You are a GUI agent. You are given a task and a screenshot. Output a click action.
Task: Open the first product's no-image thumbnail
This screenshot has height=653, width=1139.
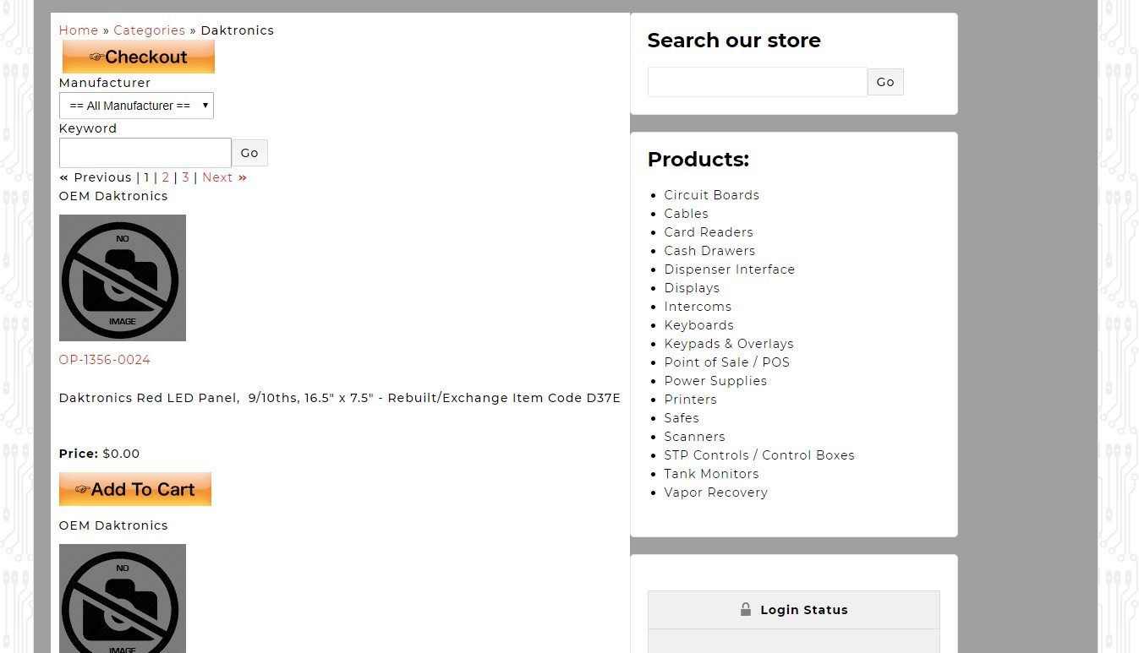click(x=123, y=278)
